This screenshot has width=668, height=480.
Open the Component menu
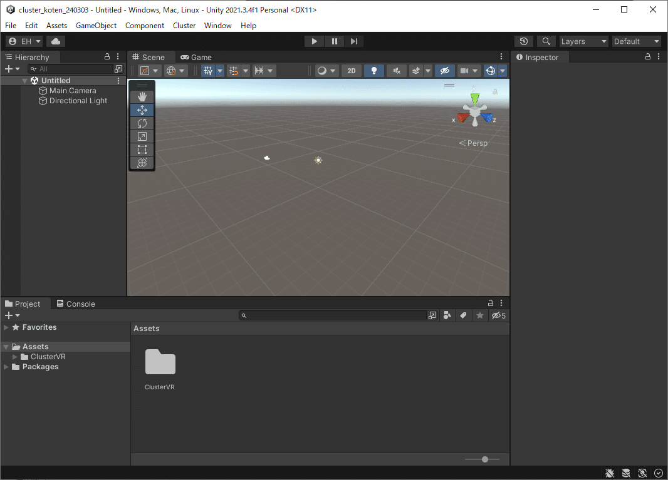[144, 26]
